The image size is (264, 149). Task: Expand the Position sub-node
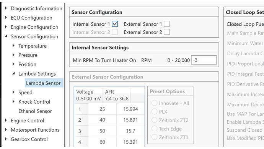[13, 64]
